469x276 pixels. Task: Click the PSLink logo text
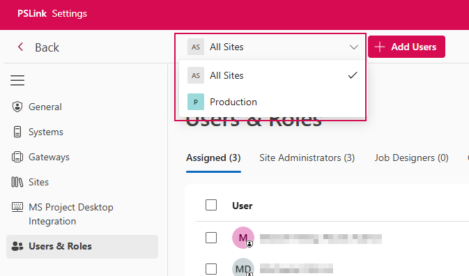coord(32,13)
